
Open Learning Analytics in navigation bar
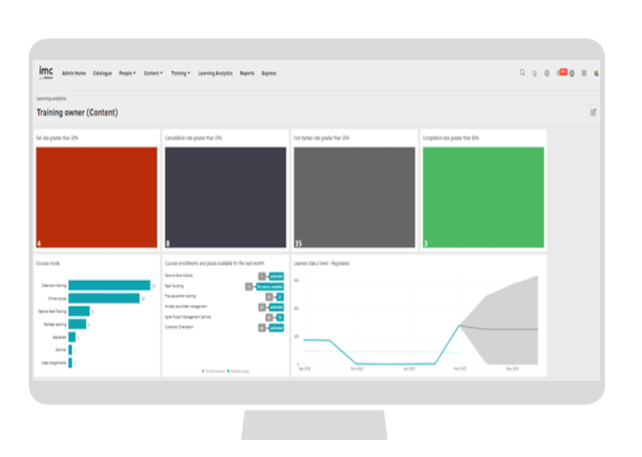tap(215, 74)
